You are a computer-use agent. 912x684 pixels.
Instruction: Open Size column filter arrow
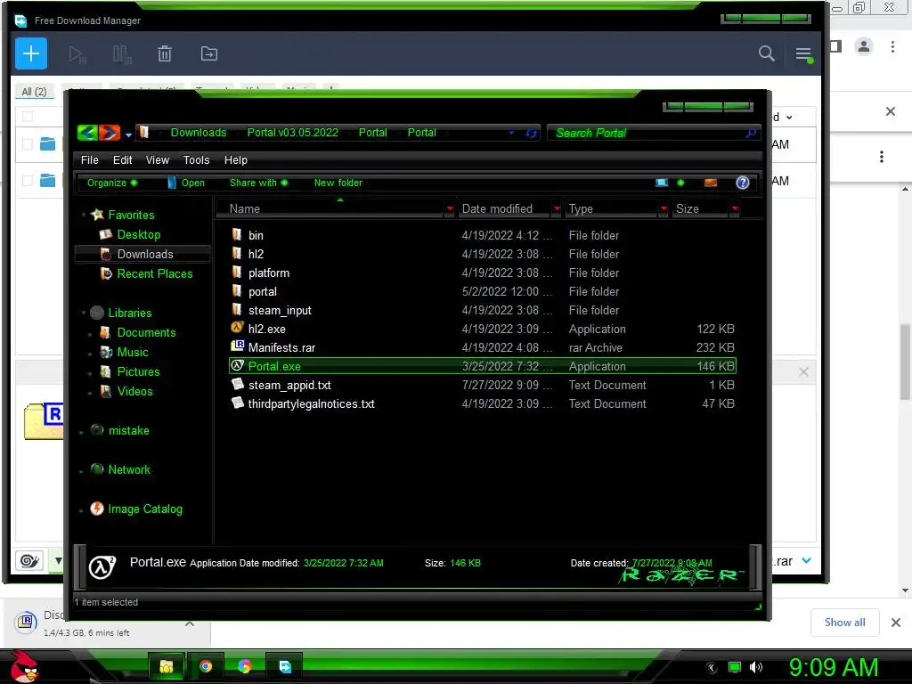pos(735,208)
